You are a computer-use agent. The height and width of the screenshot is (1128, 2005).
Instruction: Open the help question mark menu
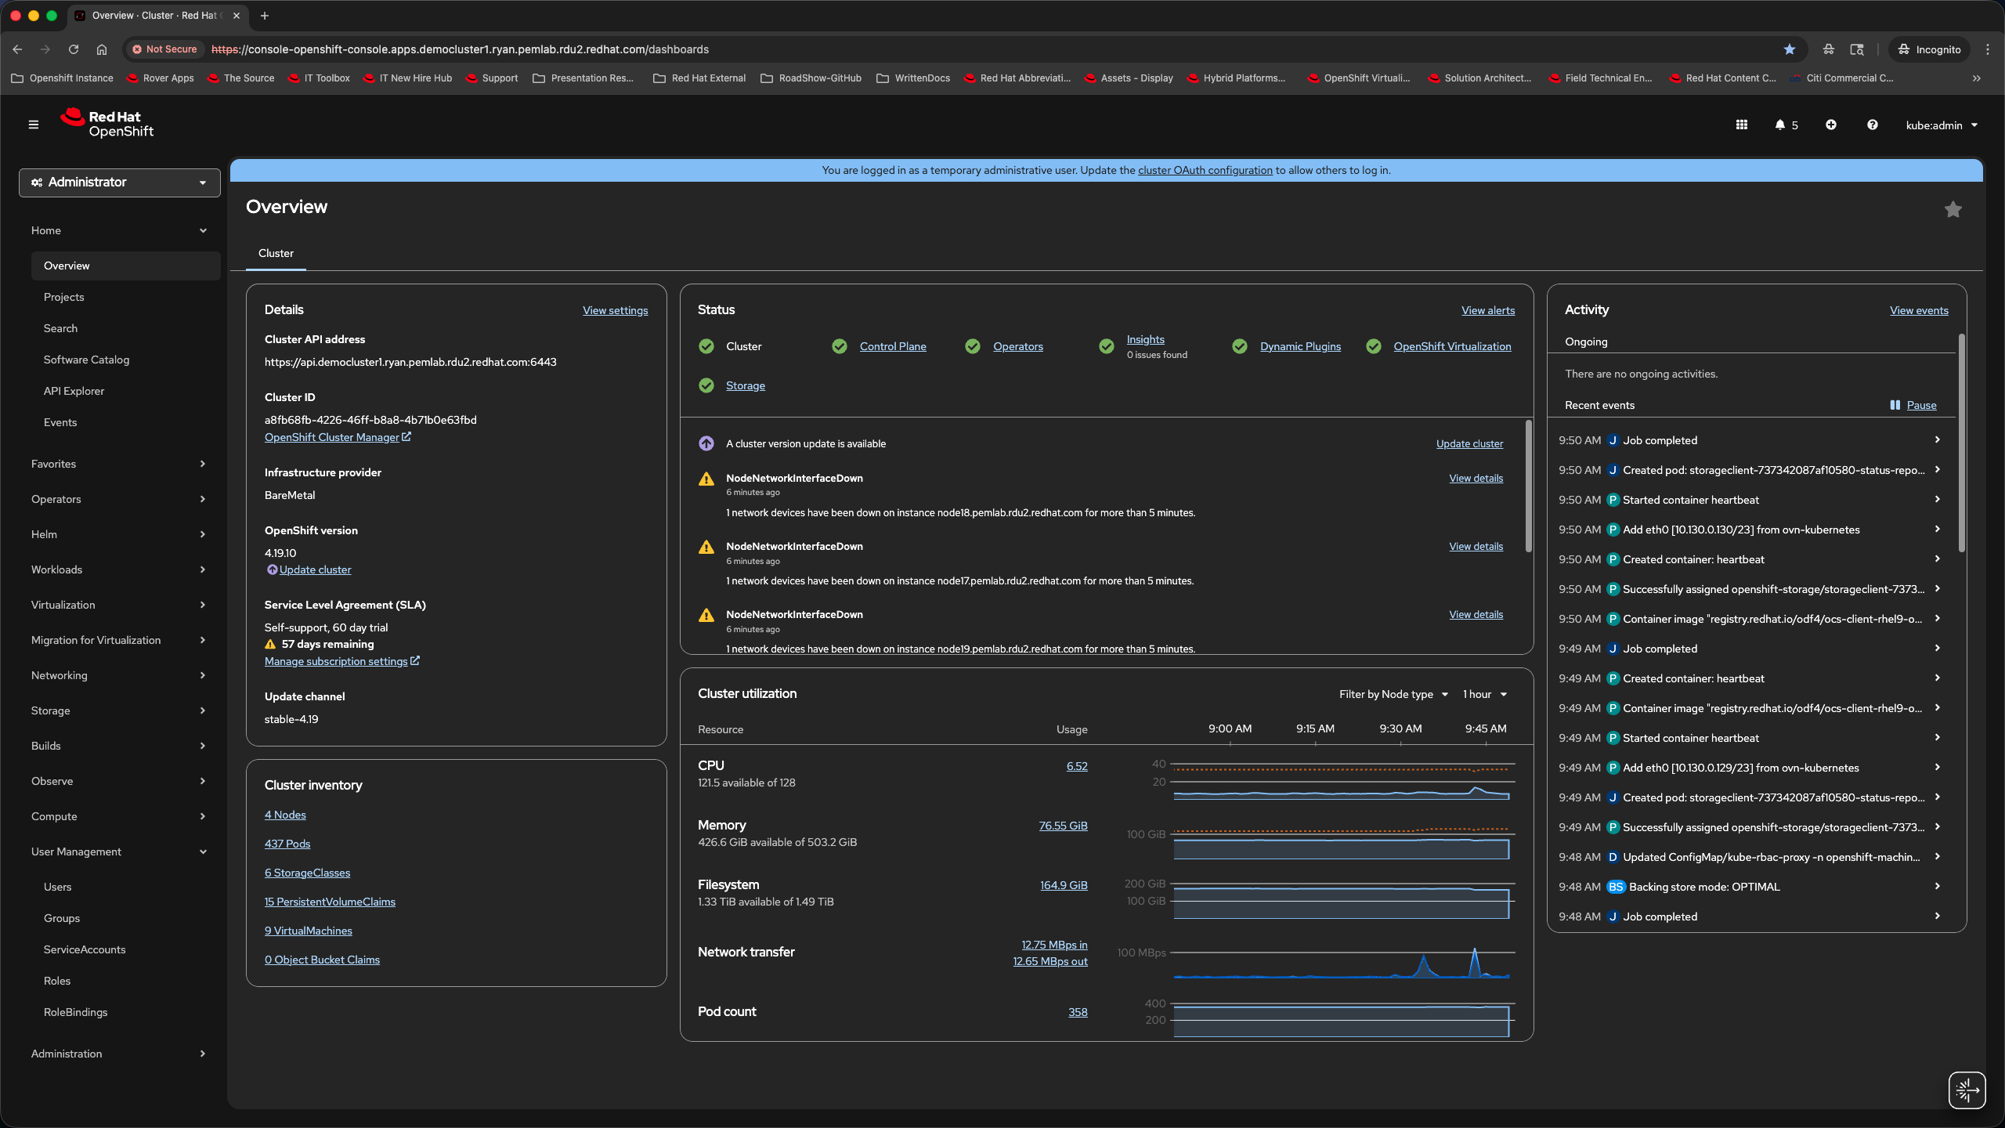(x=1872, y=125)
